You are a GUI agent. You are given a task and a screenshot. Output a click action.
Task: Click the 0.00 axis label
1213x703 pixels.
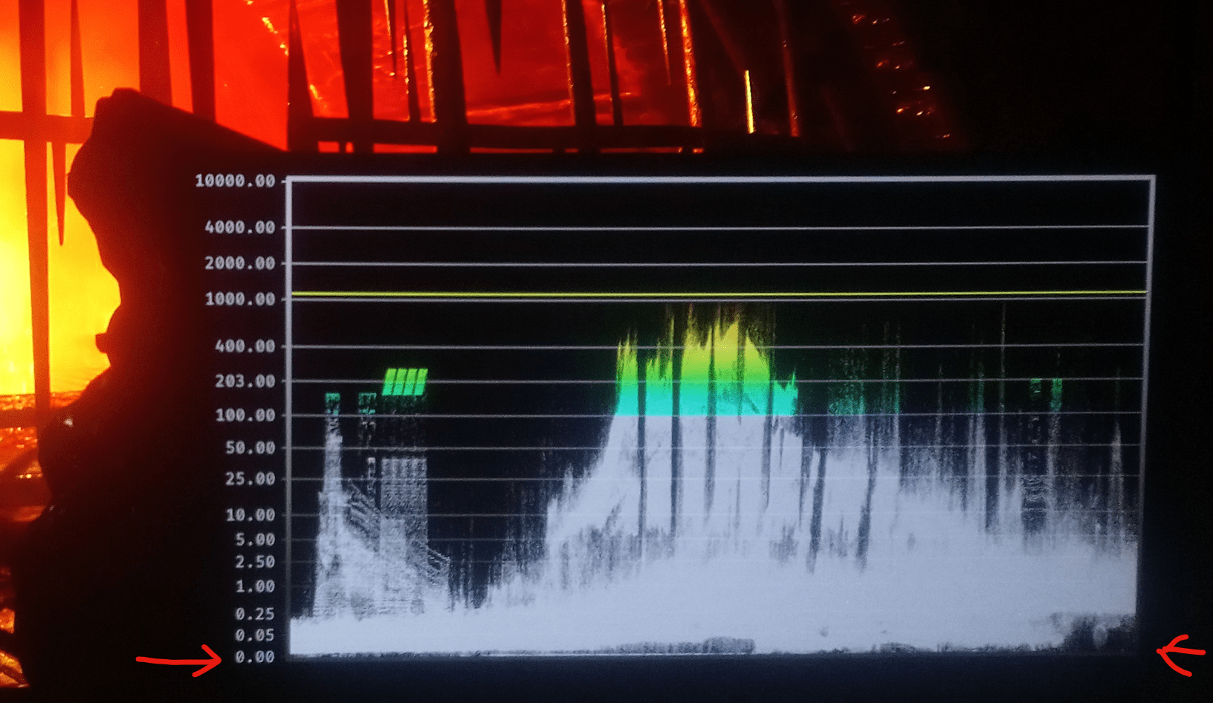(x=255, y=657)
